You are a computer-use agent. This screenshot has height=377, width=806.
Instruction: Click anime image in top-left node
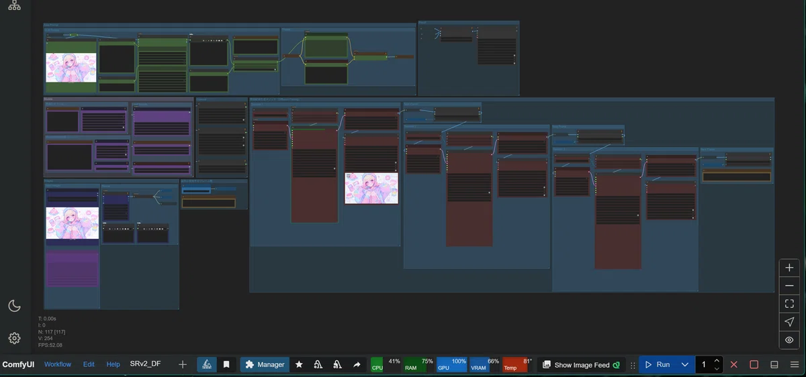pyautogui.click(x=71, y=67)
